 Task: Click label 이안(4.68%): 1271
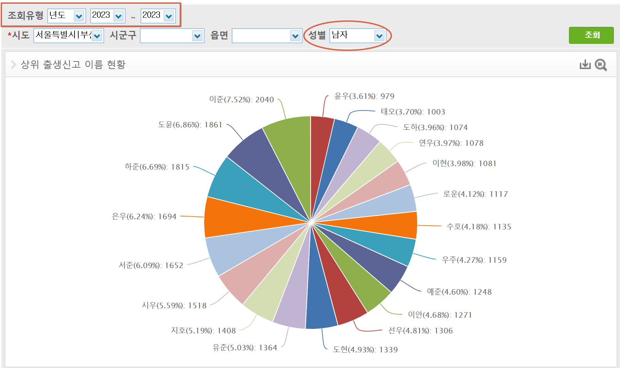click(440, 315)
